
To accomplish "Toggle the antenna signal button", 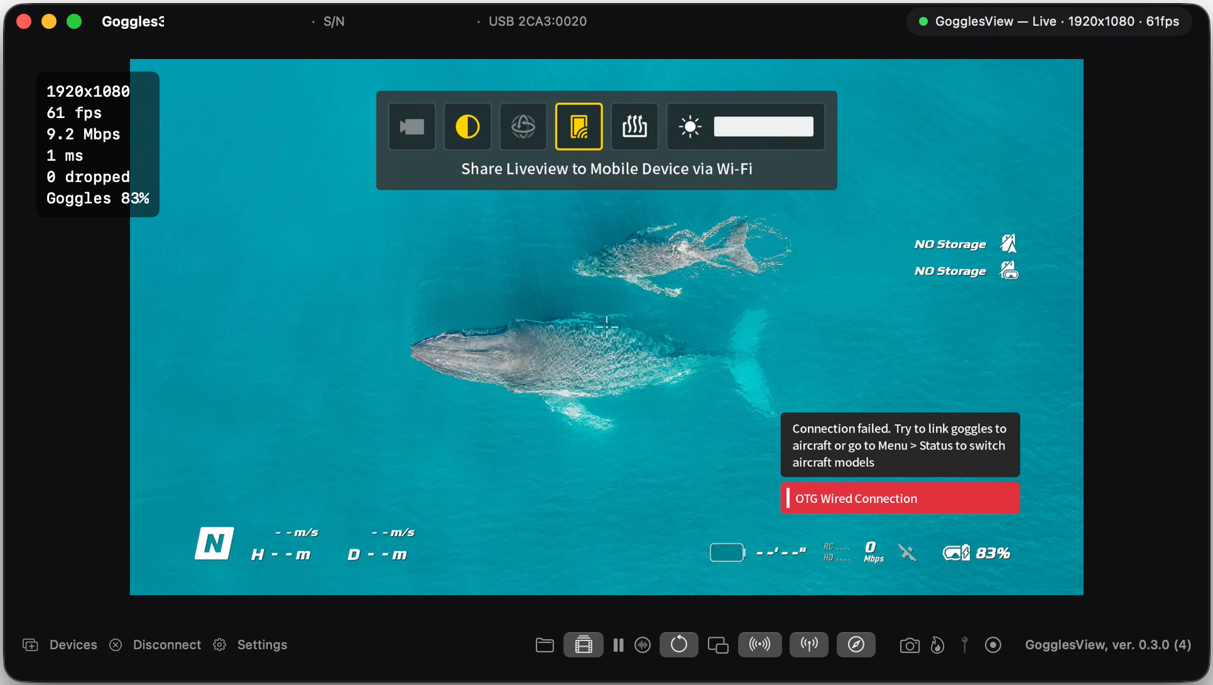I will pyautogui.click(x=809, y=645).
